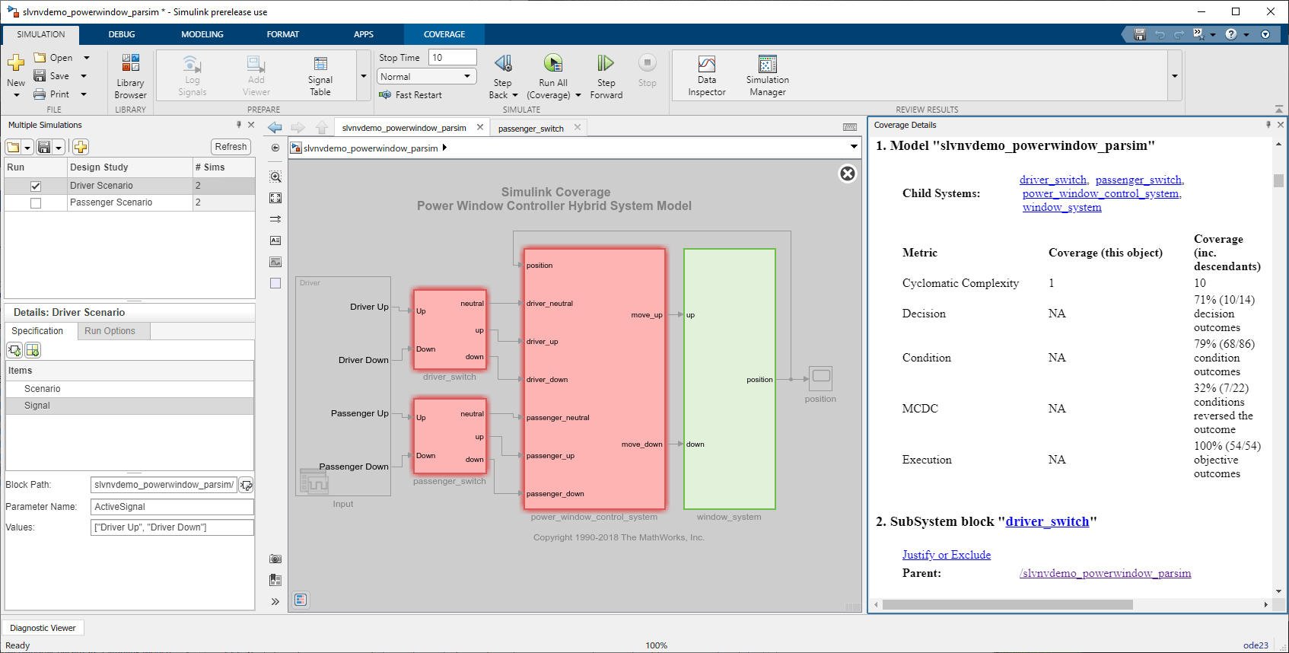Run All (Coverage) simulation
1289x653 pixels.
[553, 64]
